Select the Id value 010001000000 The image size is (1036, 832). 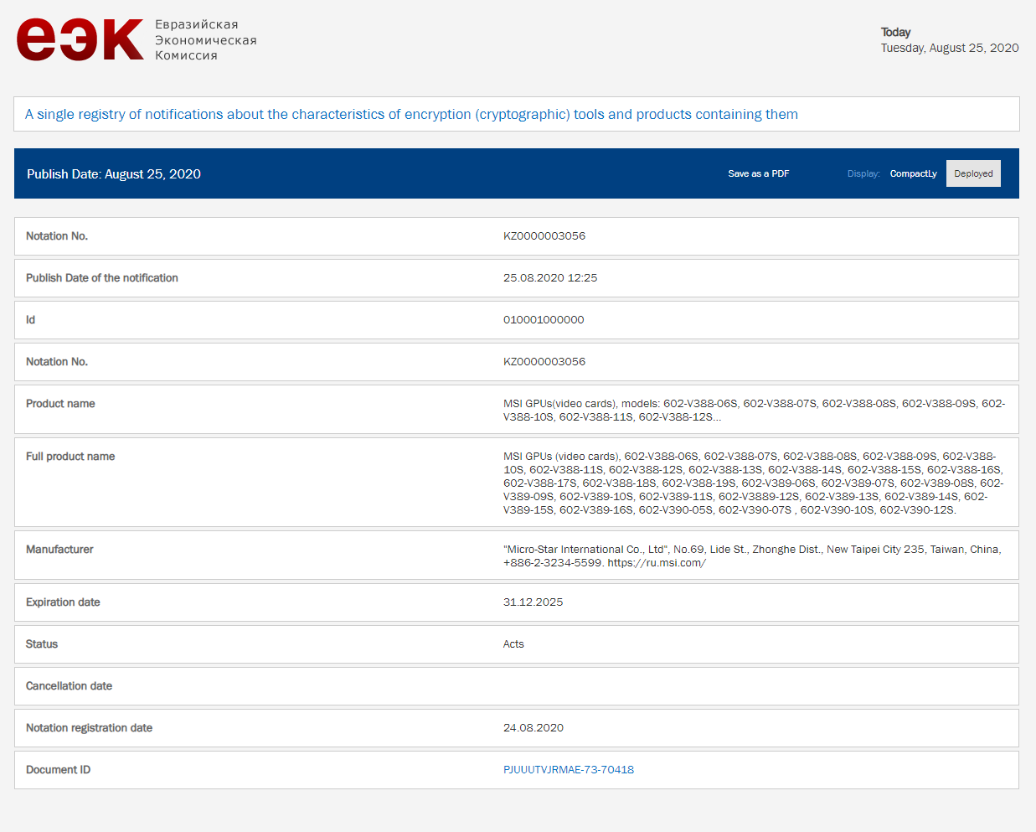click(544, 320)
